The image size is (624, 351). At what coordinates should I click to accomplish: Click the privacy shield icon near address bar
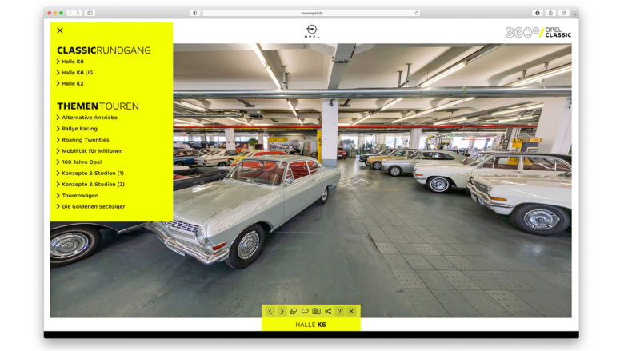[x=194, y=13]
